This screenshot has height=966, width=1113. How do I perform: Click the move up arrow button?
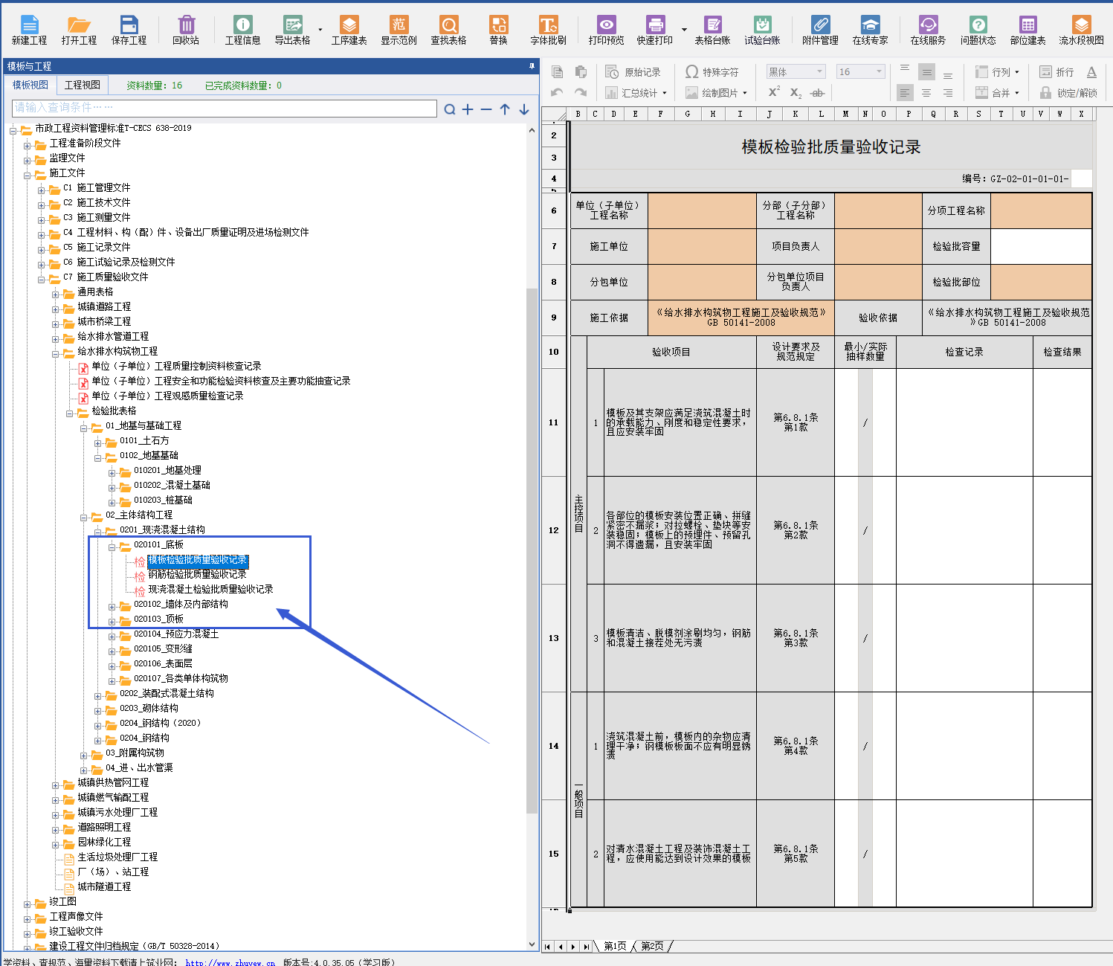pyautogui.click(x=505, y=109)
